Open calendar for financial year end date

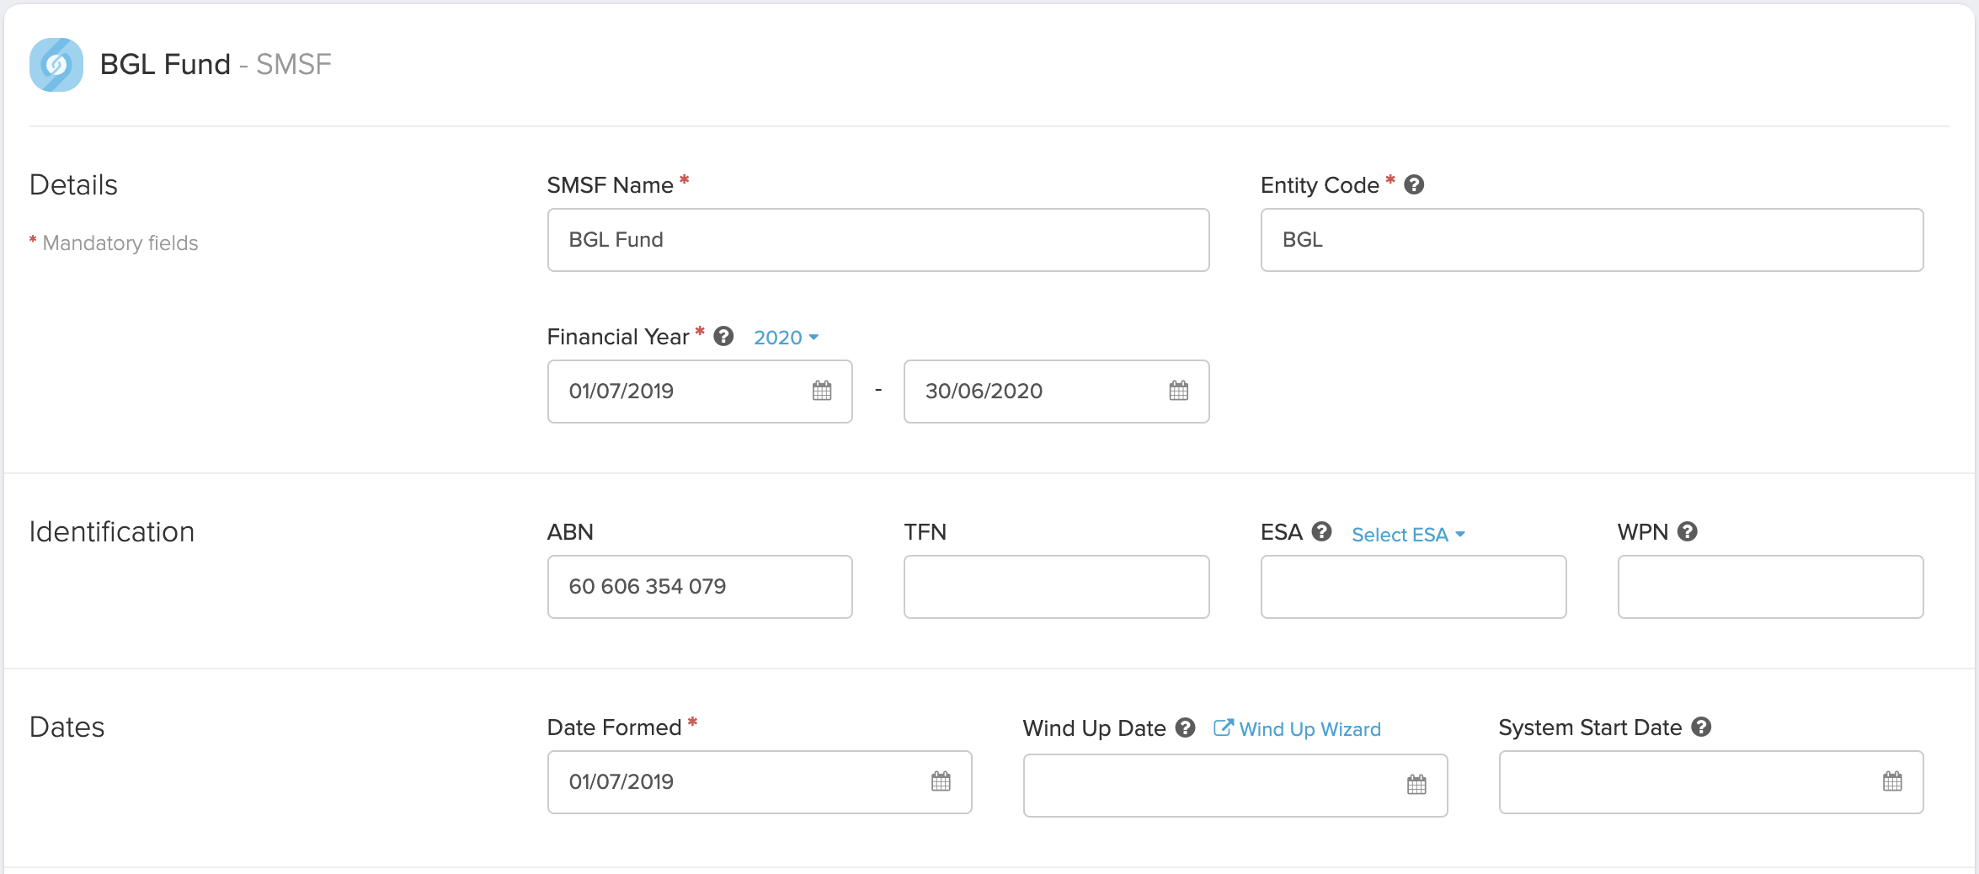point(1179,391)
